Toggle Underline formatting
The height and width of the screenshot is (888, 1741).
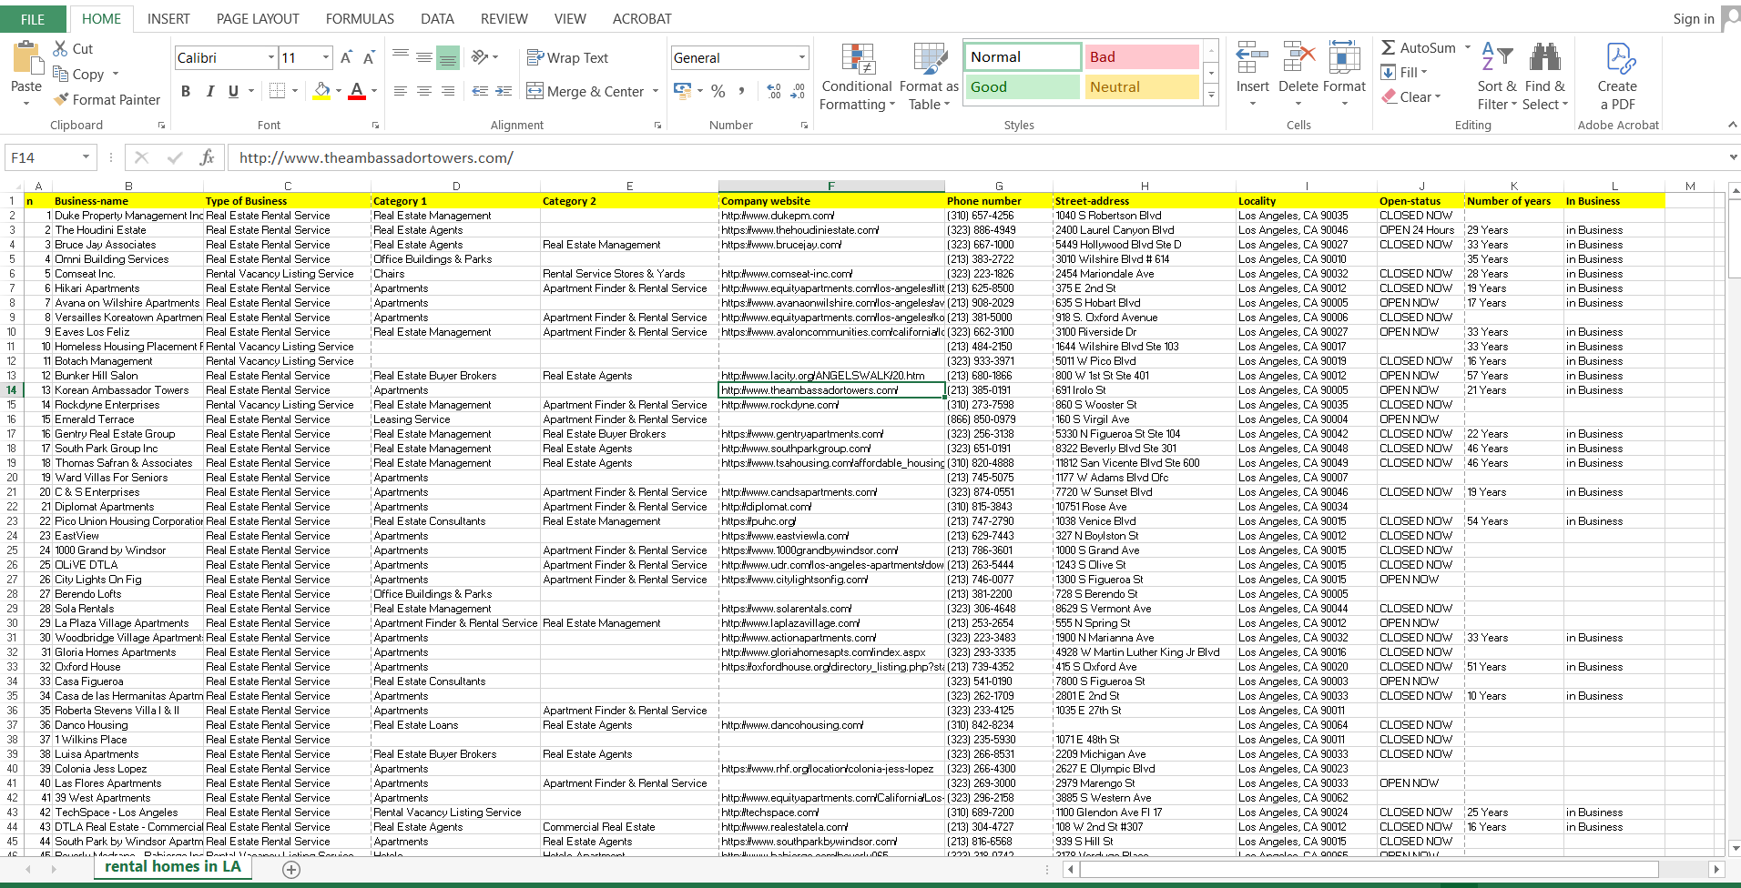pyautogui.click(x=233, y=91)
